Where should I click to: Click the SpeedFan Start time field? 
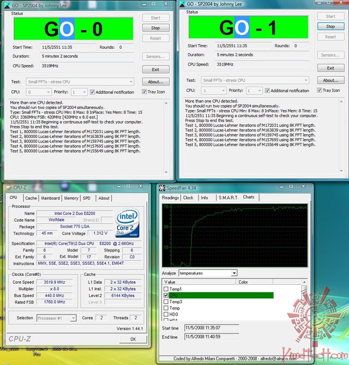coord(212,328)
